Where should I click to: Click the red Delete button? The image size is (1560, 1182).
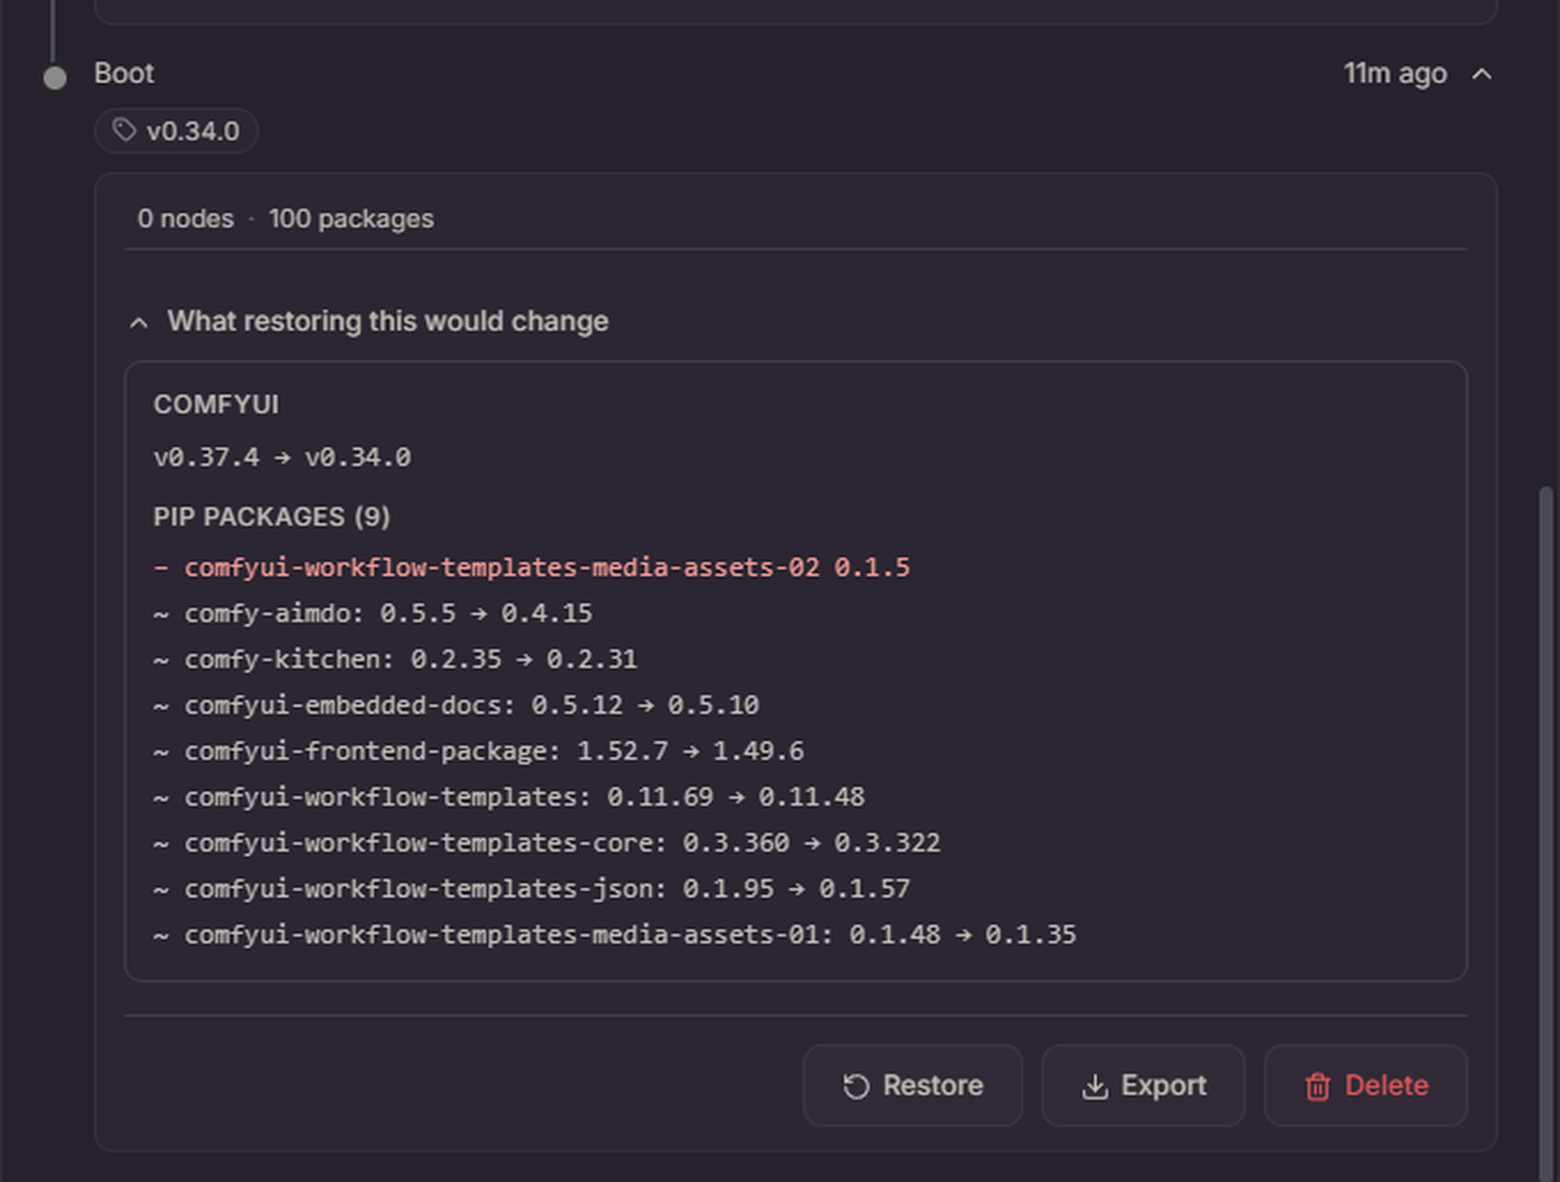click(1365, 1085)
